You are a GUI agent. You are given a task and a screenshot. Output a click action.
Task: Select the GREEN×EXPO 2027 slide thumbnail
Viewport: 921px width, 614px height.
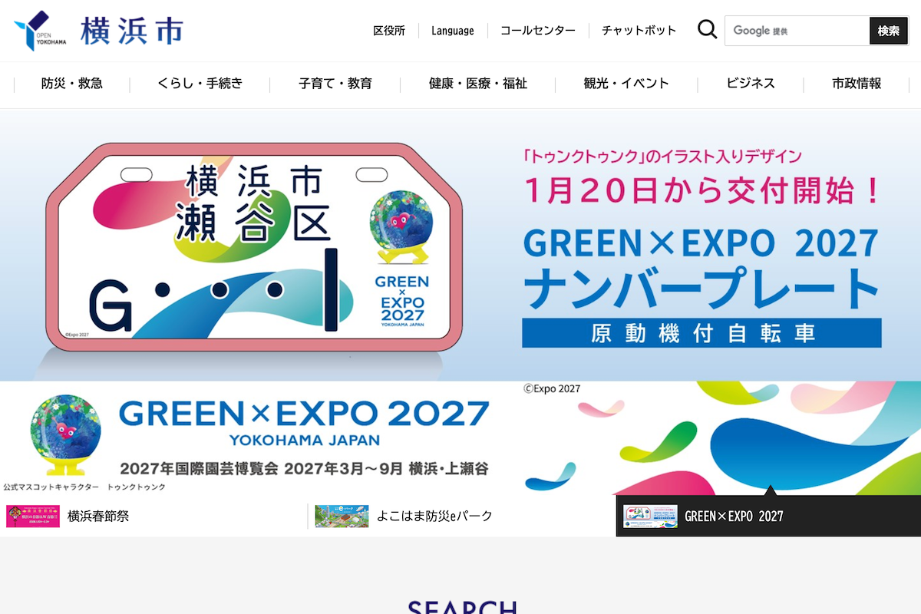tap(650, 516)
